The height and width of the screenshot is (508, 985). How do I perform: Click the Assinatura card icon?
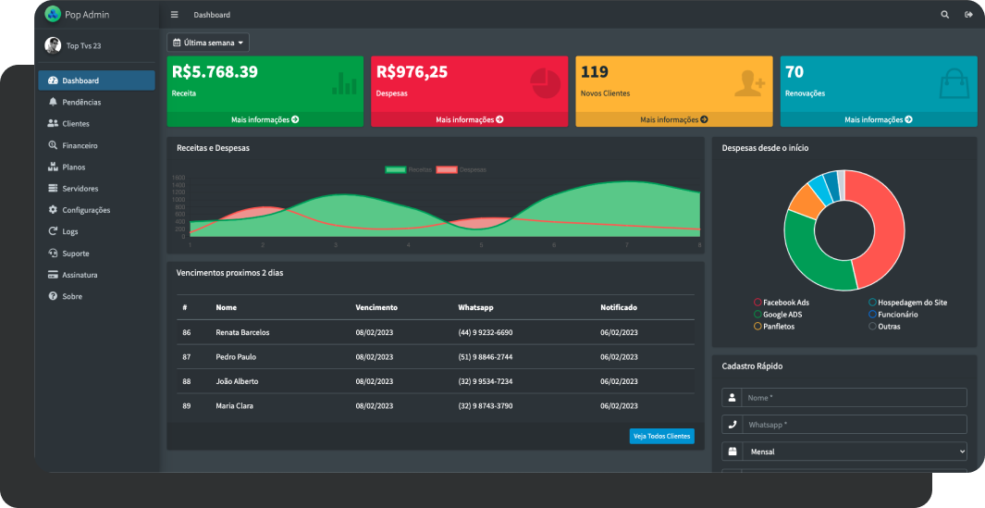[53, 275]
